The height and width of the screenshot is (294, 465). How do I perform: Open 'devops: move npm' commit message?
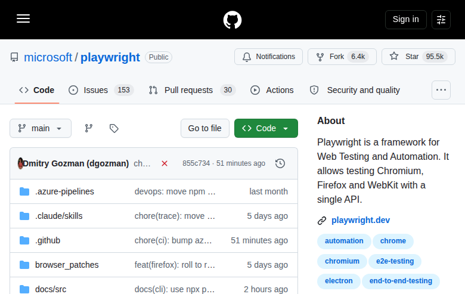[x=175, y=191]
